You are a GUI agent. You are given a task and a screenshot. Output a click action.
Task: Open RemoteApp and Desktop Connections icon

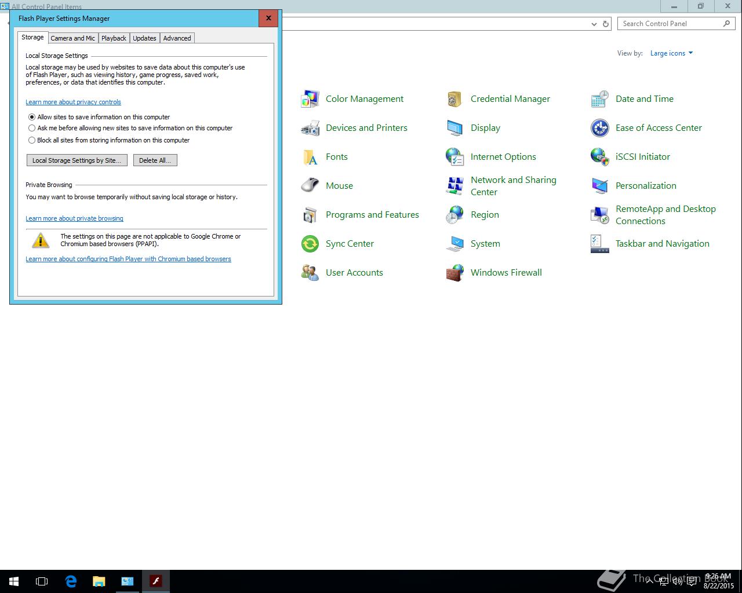(x=600, y=215)
